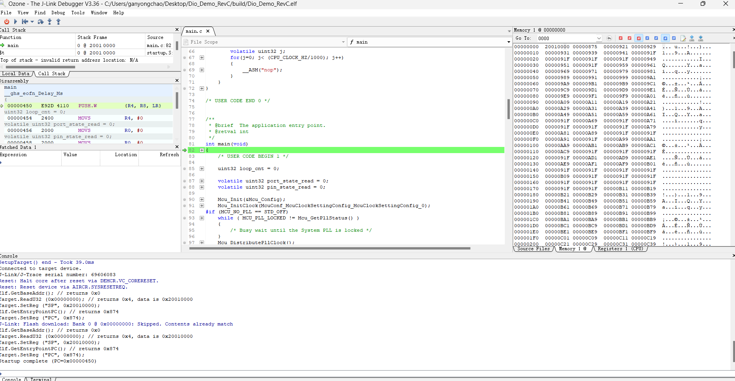Click the source editor horizontal scrollbar
This screenshot has height=381, width=735.
coord(330,248)
